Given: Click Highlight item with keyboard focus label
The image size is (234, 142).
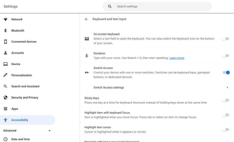Looking at the screenshot, I should coord(107,113).
